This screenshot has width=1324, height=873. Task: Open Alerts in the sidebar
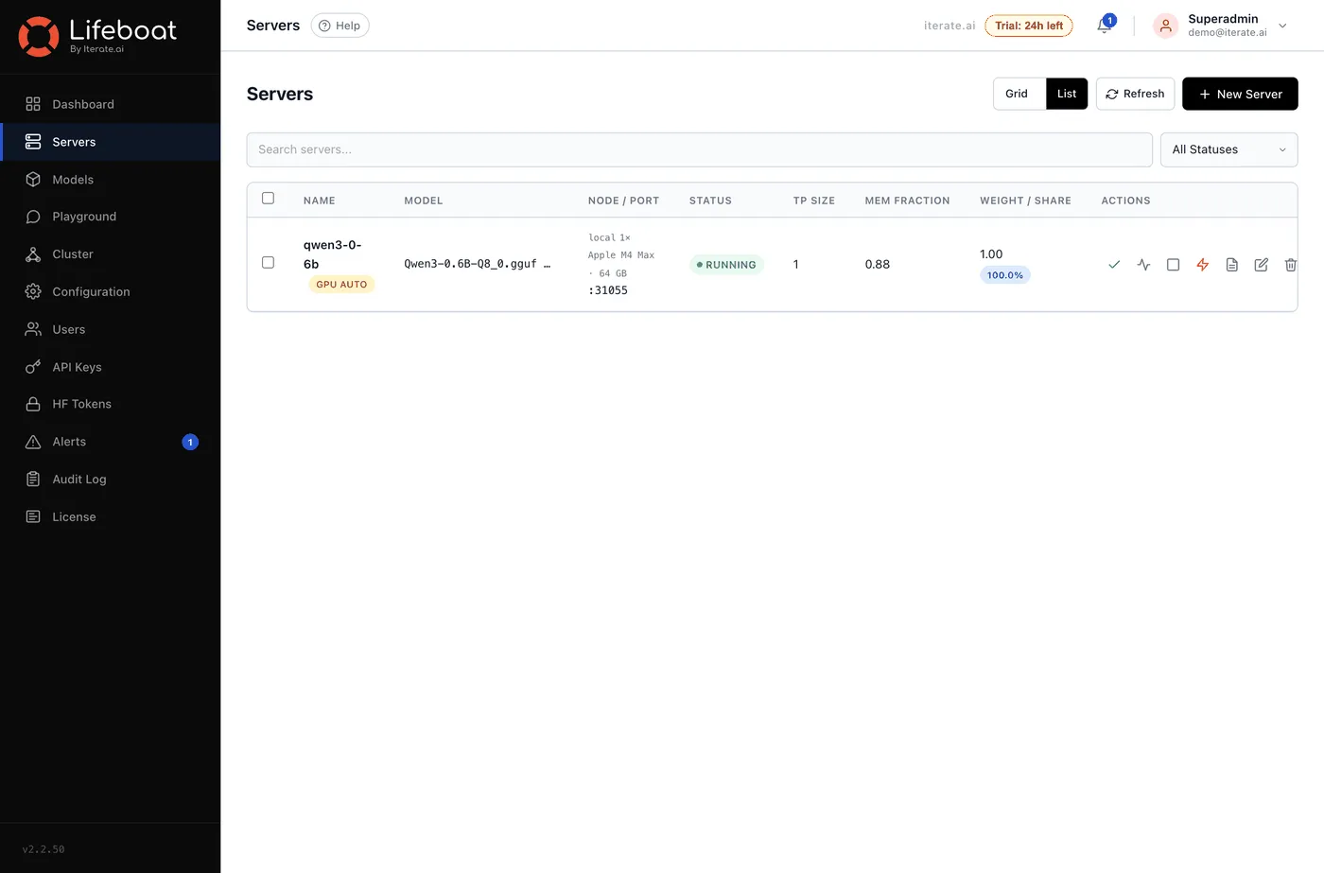[110, 442]
